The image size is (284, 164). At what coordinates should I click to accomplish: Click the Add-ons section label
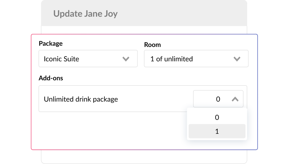51,78
